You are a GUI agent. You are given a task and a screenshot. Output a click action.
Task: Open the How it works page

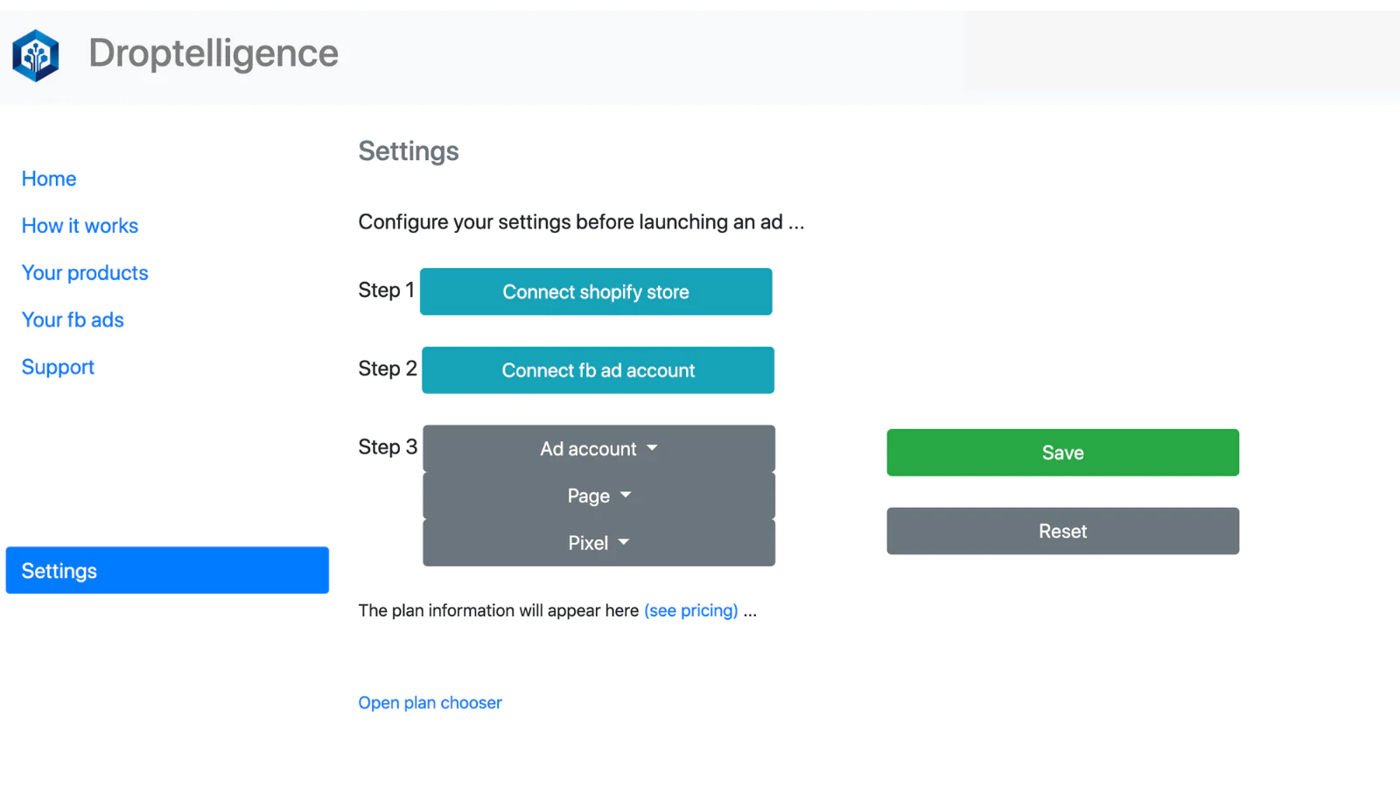(80, 226)
